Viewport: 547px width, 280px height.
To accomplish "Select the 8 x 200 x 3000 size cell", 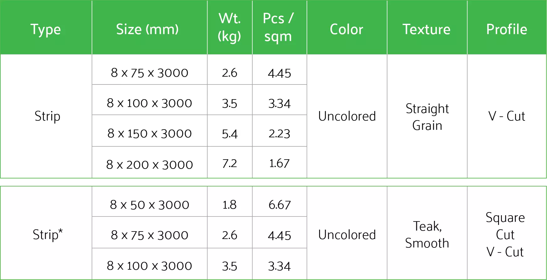I will coord(150,165).
